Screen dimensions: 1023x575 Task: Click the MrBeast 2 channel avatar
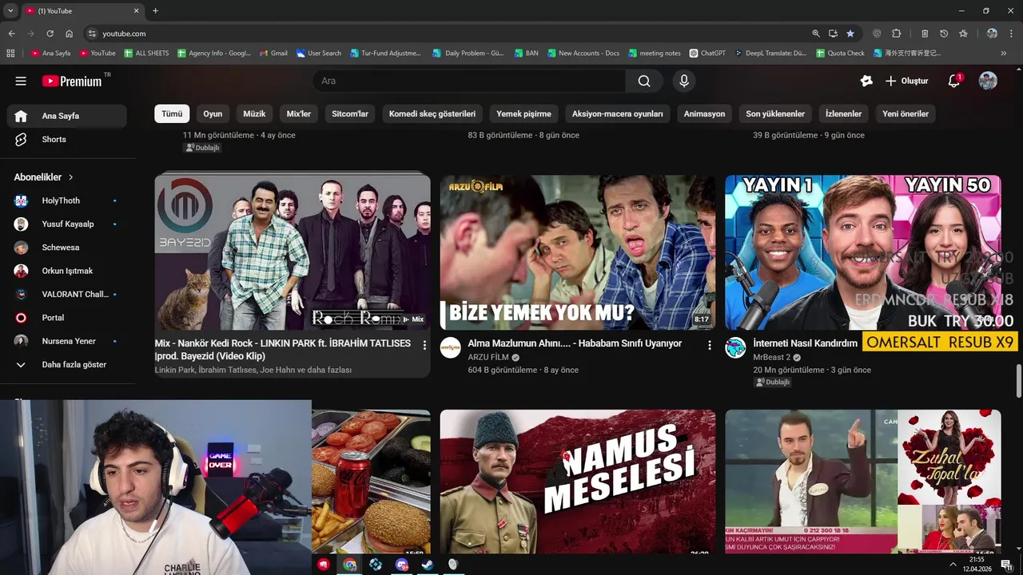735,347
